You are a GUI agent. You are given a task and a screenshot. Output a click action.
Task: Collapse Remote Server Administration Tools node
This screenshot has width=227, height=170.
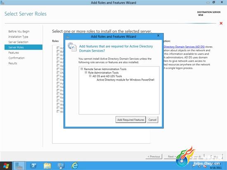coord(82,69)
